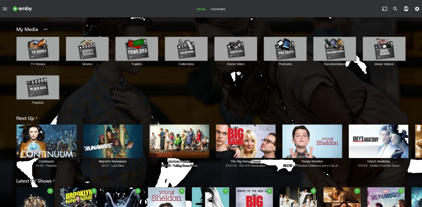Image resolution: width=422 pixels, height=207 pixels.
Task: Click the Music Videos label
Action: click(384, 64)
